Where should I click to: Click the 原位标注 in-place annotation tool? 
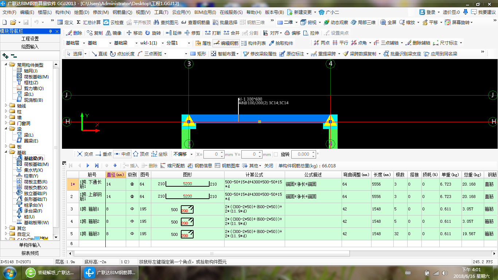pos(292,54)
